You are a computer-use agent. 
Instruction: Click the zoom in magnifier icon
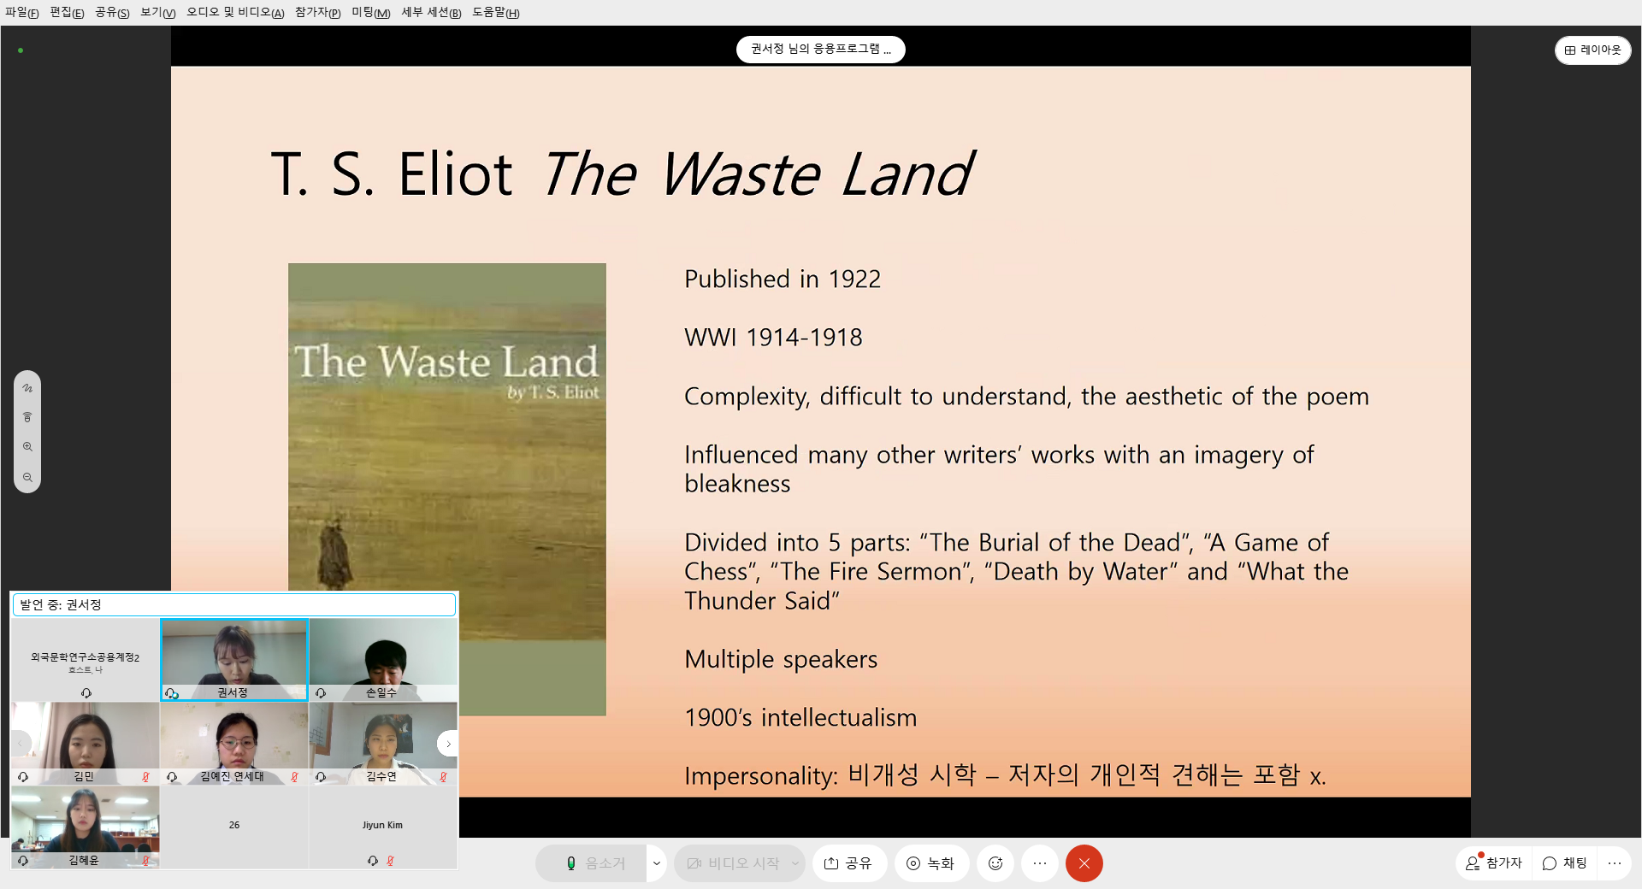click(27, 447)
